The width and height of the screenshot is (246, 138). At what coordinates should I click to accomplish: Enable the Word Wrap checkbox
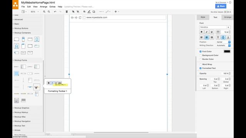click(x=201, y=64)
